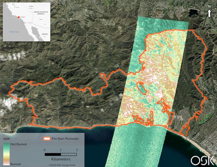This screenshot has height=167, width=217.
Task: Click the ©2025 OSK, Google Earth attribution
Action: coord(62,165)
